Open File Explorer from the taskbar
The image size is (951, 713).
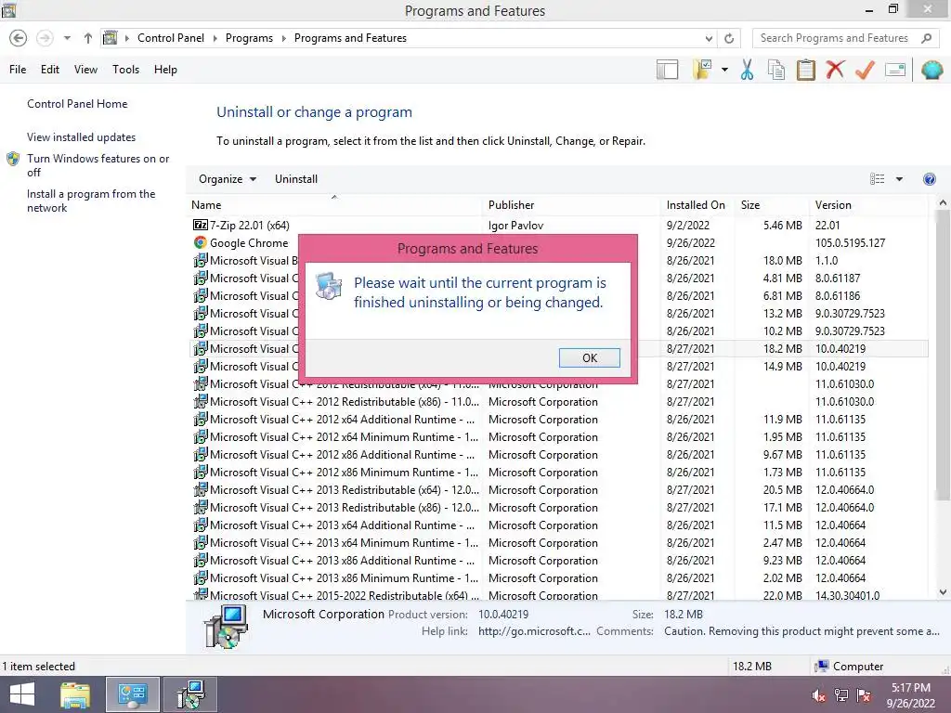click(x=75, y=694)
